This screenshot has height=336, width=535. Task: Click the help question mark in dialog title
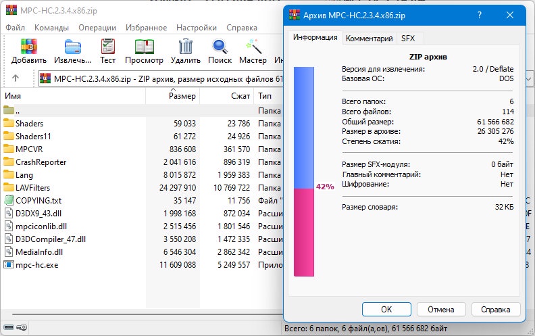480,15
